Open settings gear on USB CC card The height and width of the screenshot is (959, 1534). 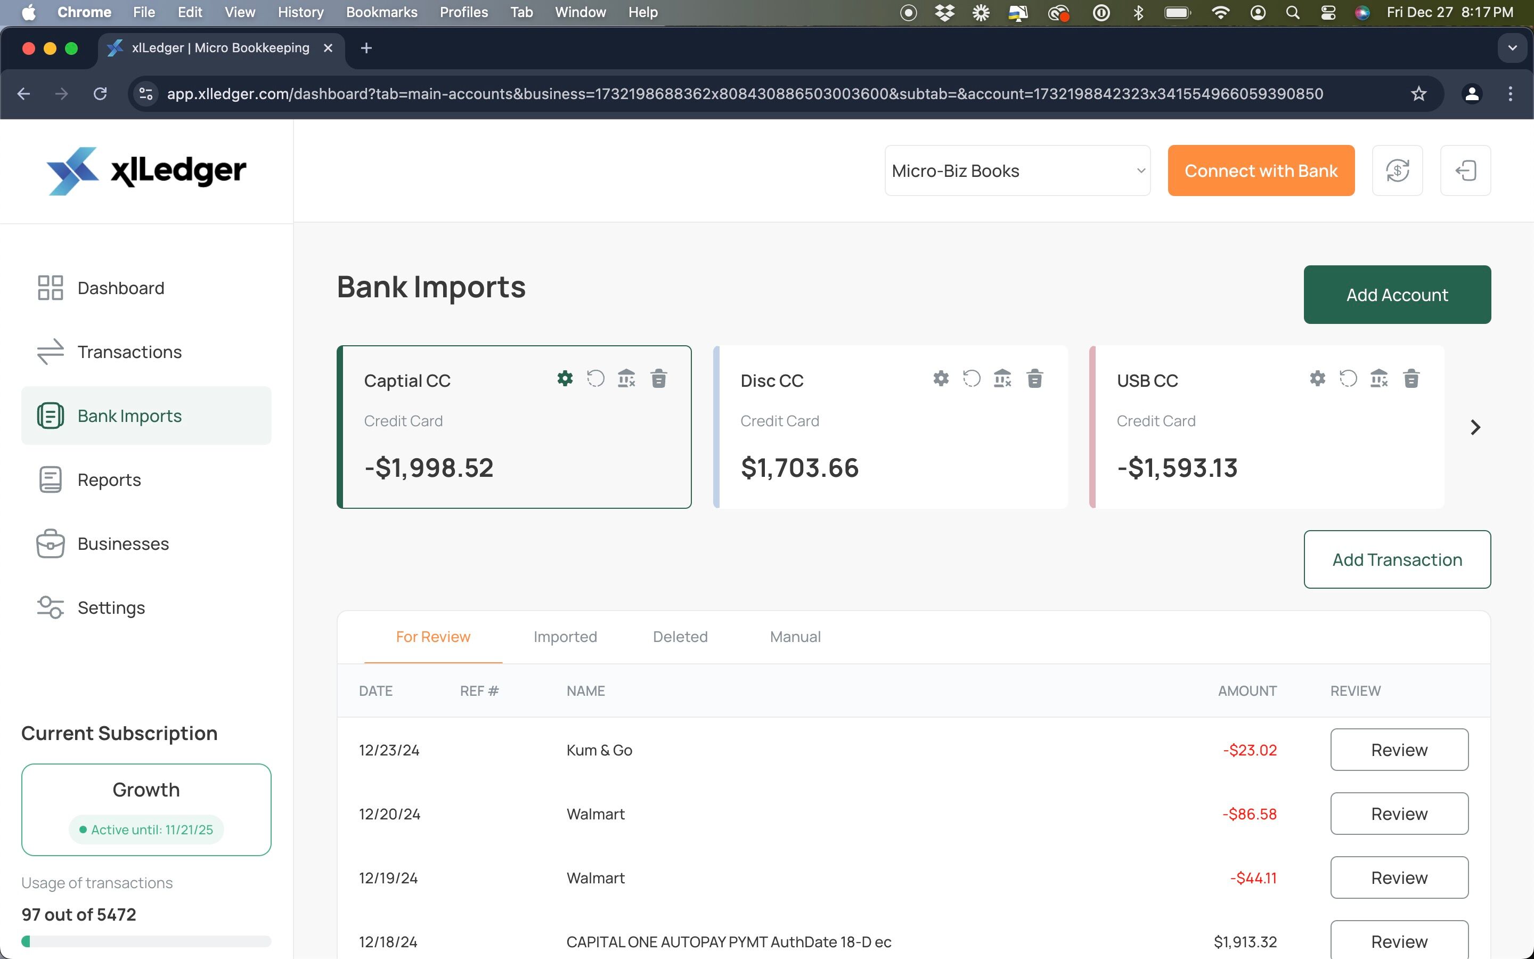tap(1317, 379)
